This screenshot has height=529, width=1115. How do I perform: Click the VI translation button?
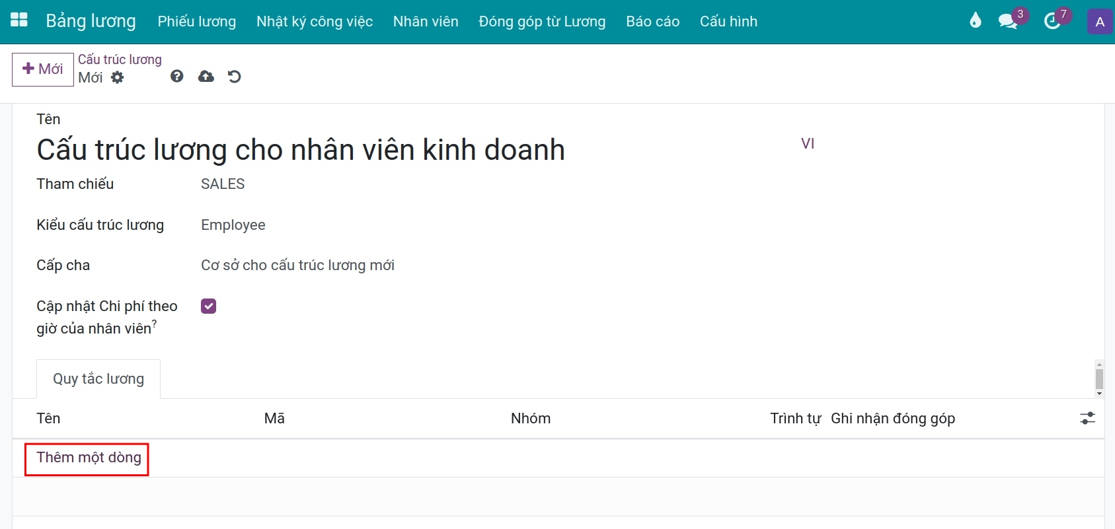click(808, 144)
